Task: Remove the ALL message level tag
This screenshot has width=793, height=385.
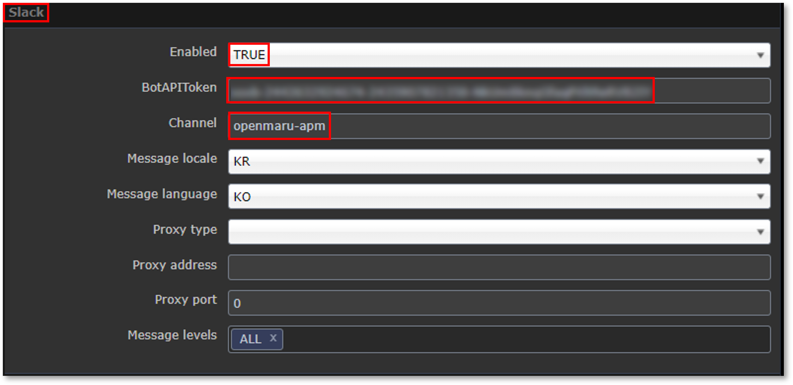Action: 273,338
